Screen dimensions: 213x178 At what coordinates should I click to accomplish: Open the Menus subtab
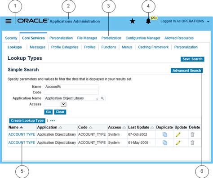tap(127, 47)
